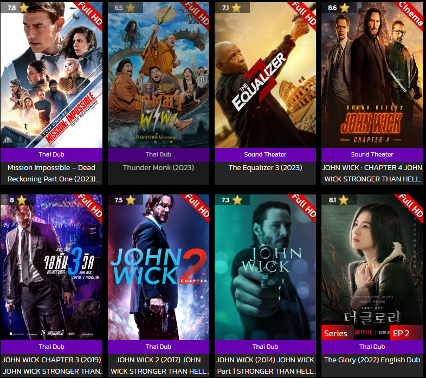Image resolution: width=426 pixels, height=378 pixels.
Task: Click the 7.1 star icon on The Equalizer 3
Action: (x=236, y=8)
